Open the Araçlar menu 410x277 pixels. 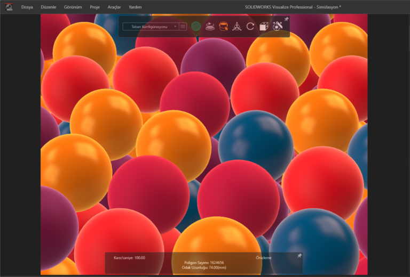114,7
